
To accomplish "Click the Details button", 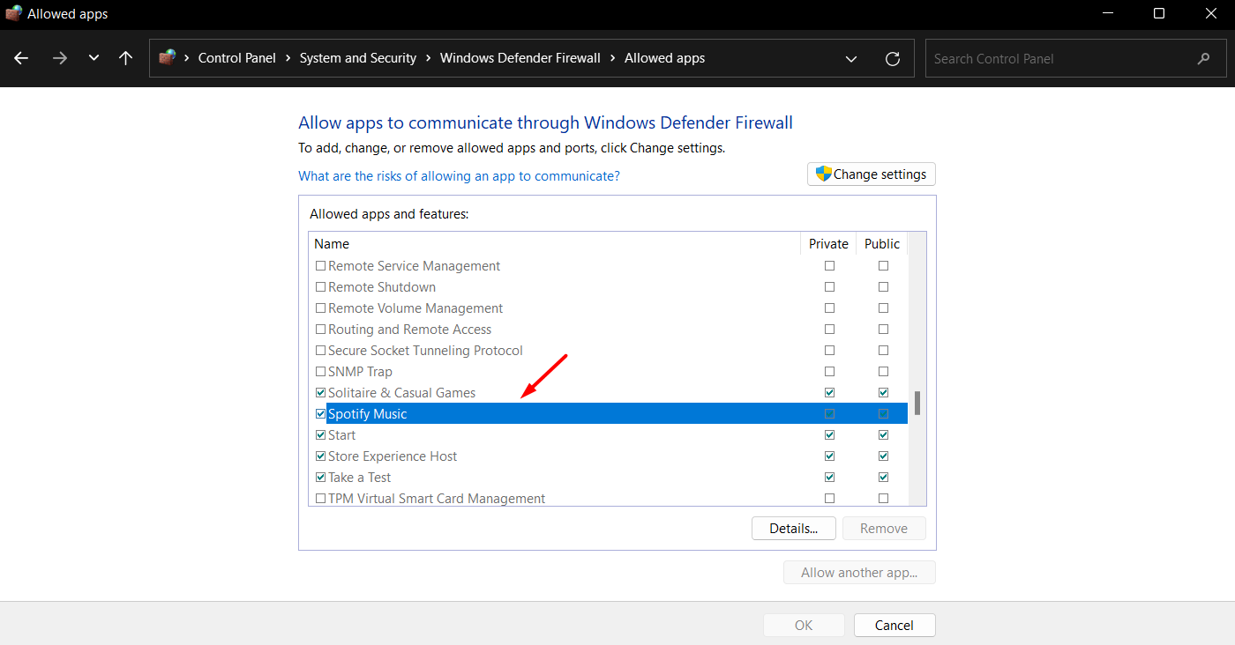I will 794,529.
